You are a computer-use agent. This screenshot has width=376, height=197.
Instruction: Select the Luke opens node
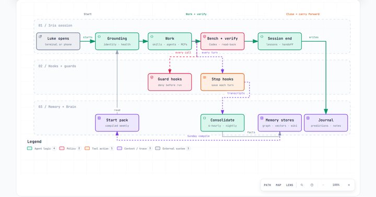(58, 41)
